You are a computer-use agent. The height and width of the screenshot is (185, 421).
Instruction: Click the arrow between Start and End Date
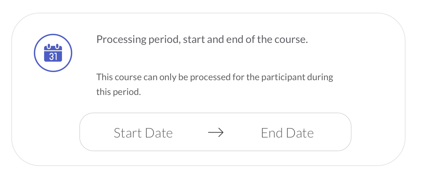[215, 133]
